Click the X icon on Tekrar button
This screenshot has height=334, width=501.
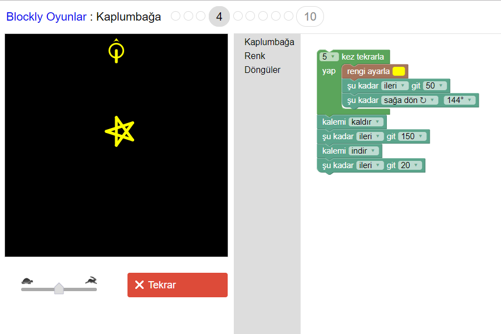[x=139, y=285]
